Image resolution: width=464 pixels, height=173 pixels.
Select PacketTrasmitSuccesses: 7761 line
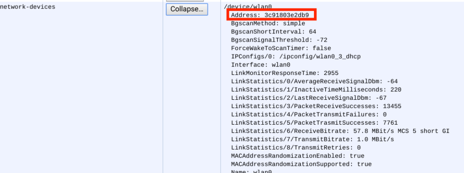(314, 122)
